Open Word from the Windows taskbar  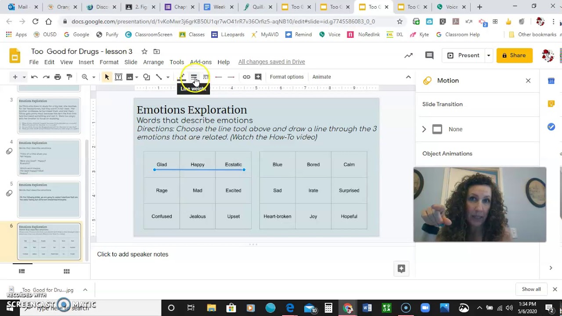point(367,308)
